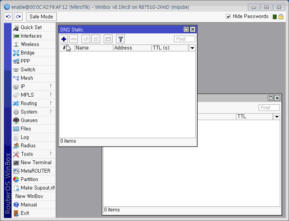The width and height of the screenshot is (289, 221).
Task: Expand the MPLS submenu arrow
Action: [51, 95]
